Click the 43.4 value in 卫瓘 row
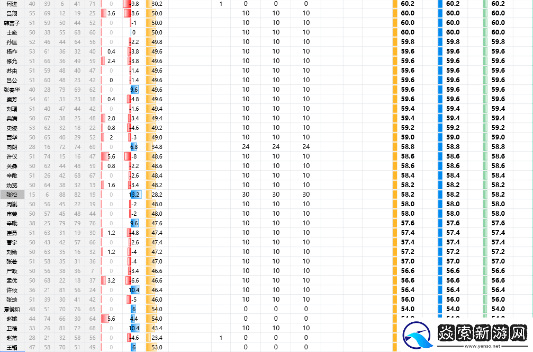This screenshot has height=352, width=533. pos(157,328)
